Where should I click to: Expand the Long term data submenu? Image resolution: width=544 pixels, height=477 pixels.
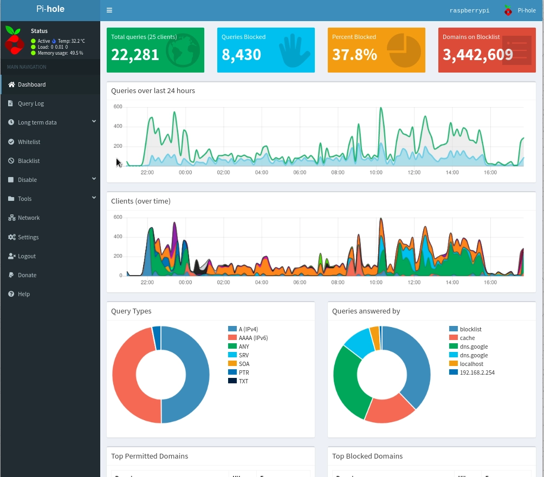[x=94, y=122]
